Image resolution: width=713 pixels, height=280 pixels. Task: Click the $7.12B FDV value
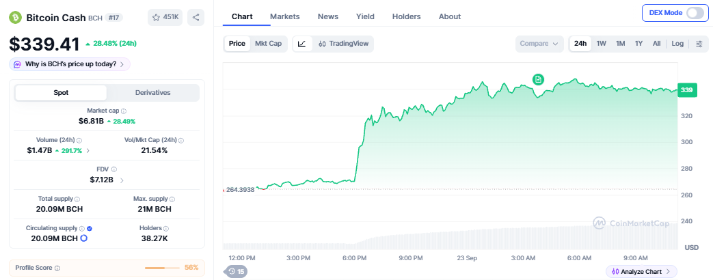101,180
